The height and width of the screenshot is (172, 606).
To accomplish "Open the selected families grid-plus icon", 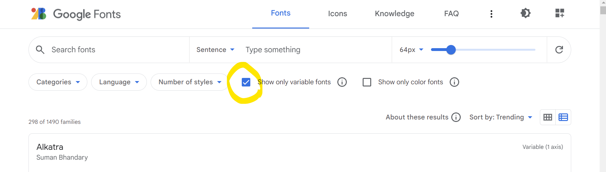I will (x=559, y=13).
